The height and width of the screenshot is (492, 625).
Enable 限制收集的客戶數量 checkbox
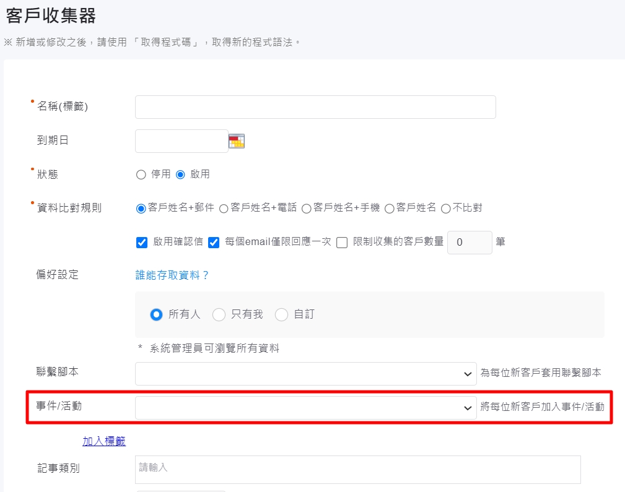tap(342, 243)
